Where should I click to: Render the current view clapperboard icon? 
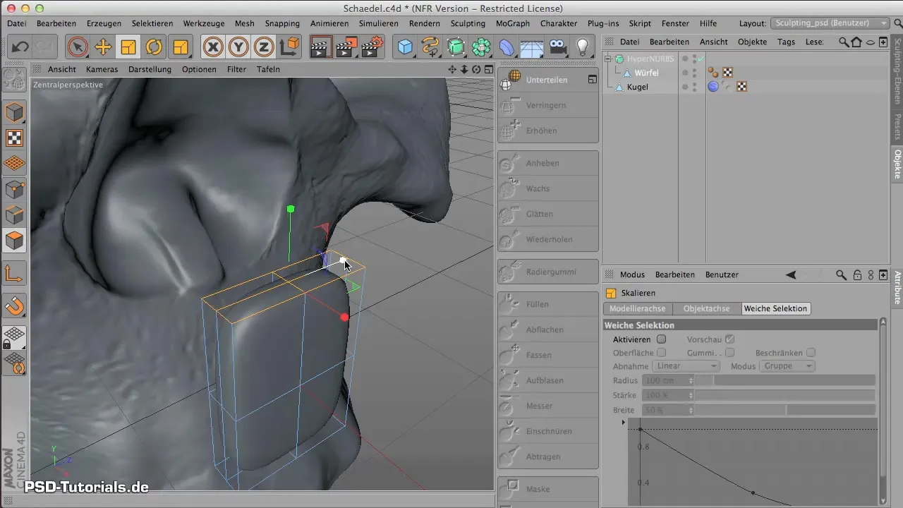coord(322,47)
